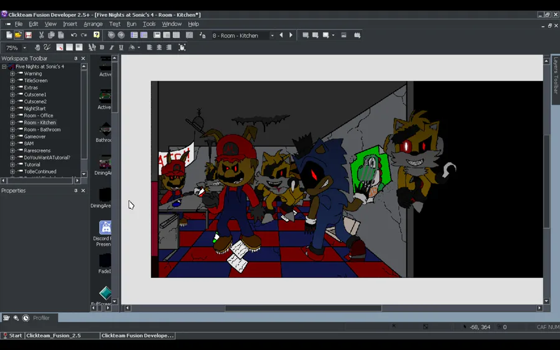
Task: Go back with the round left arrow
Action: [111, 35]
